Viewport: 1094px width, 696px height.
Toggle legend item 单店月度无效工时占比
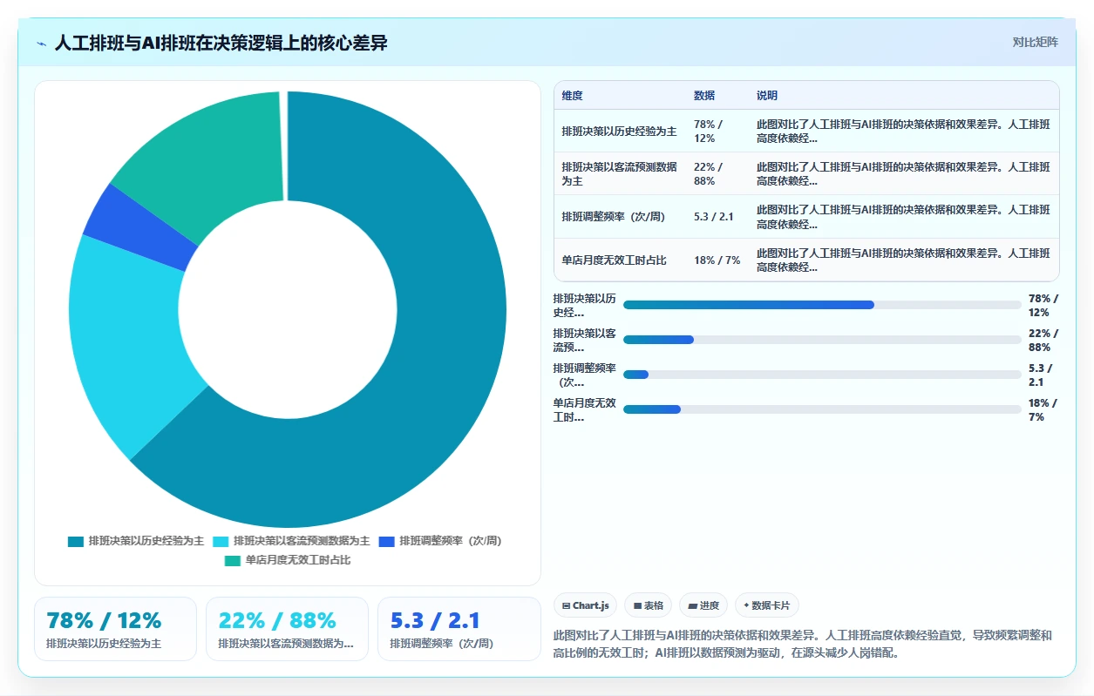(x=288, y=560)
